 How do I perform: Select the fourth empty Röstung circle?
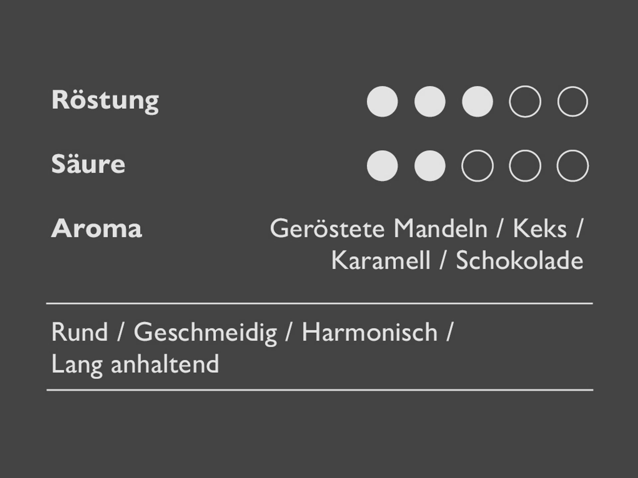525,102
